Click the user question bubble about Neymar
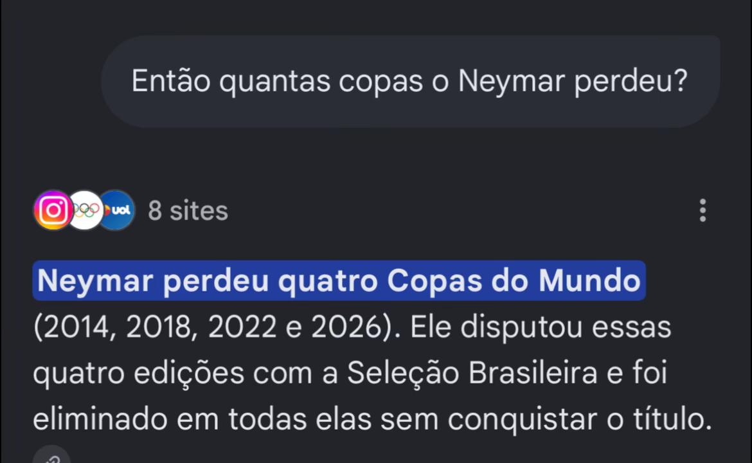Screen dimensions: 752x463 click(x=410, y=81)
